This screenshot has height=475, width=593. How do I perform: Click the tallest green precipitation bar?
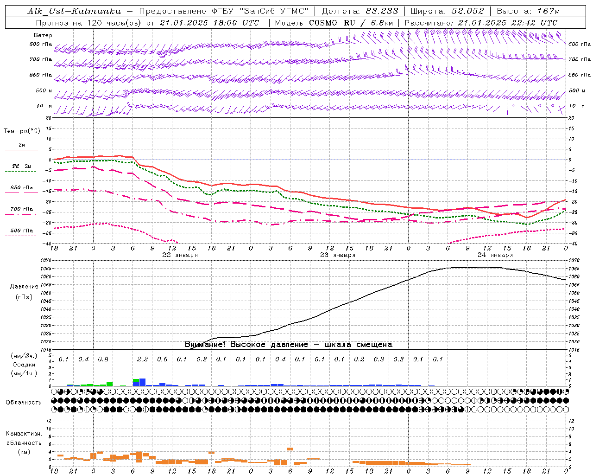coord(110,384)
